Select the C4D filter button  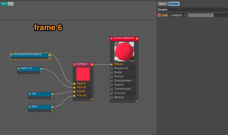point(10,4)
